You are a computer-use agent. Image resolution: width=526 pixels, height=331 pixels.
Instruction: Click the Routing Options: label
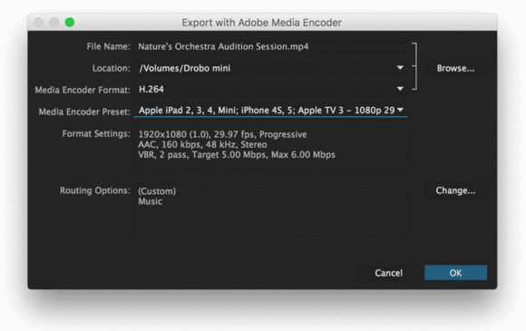[x=95, y=190]
